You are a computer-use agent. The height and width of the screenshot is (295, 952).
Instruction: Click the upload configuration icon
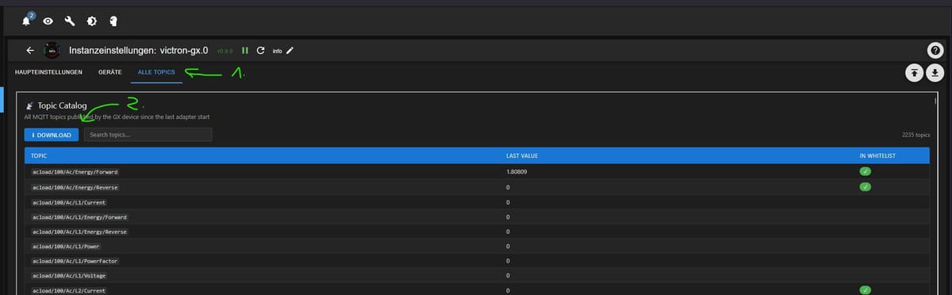915,73
